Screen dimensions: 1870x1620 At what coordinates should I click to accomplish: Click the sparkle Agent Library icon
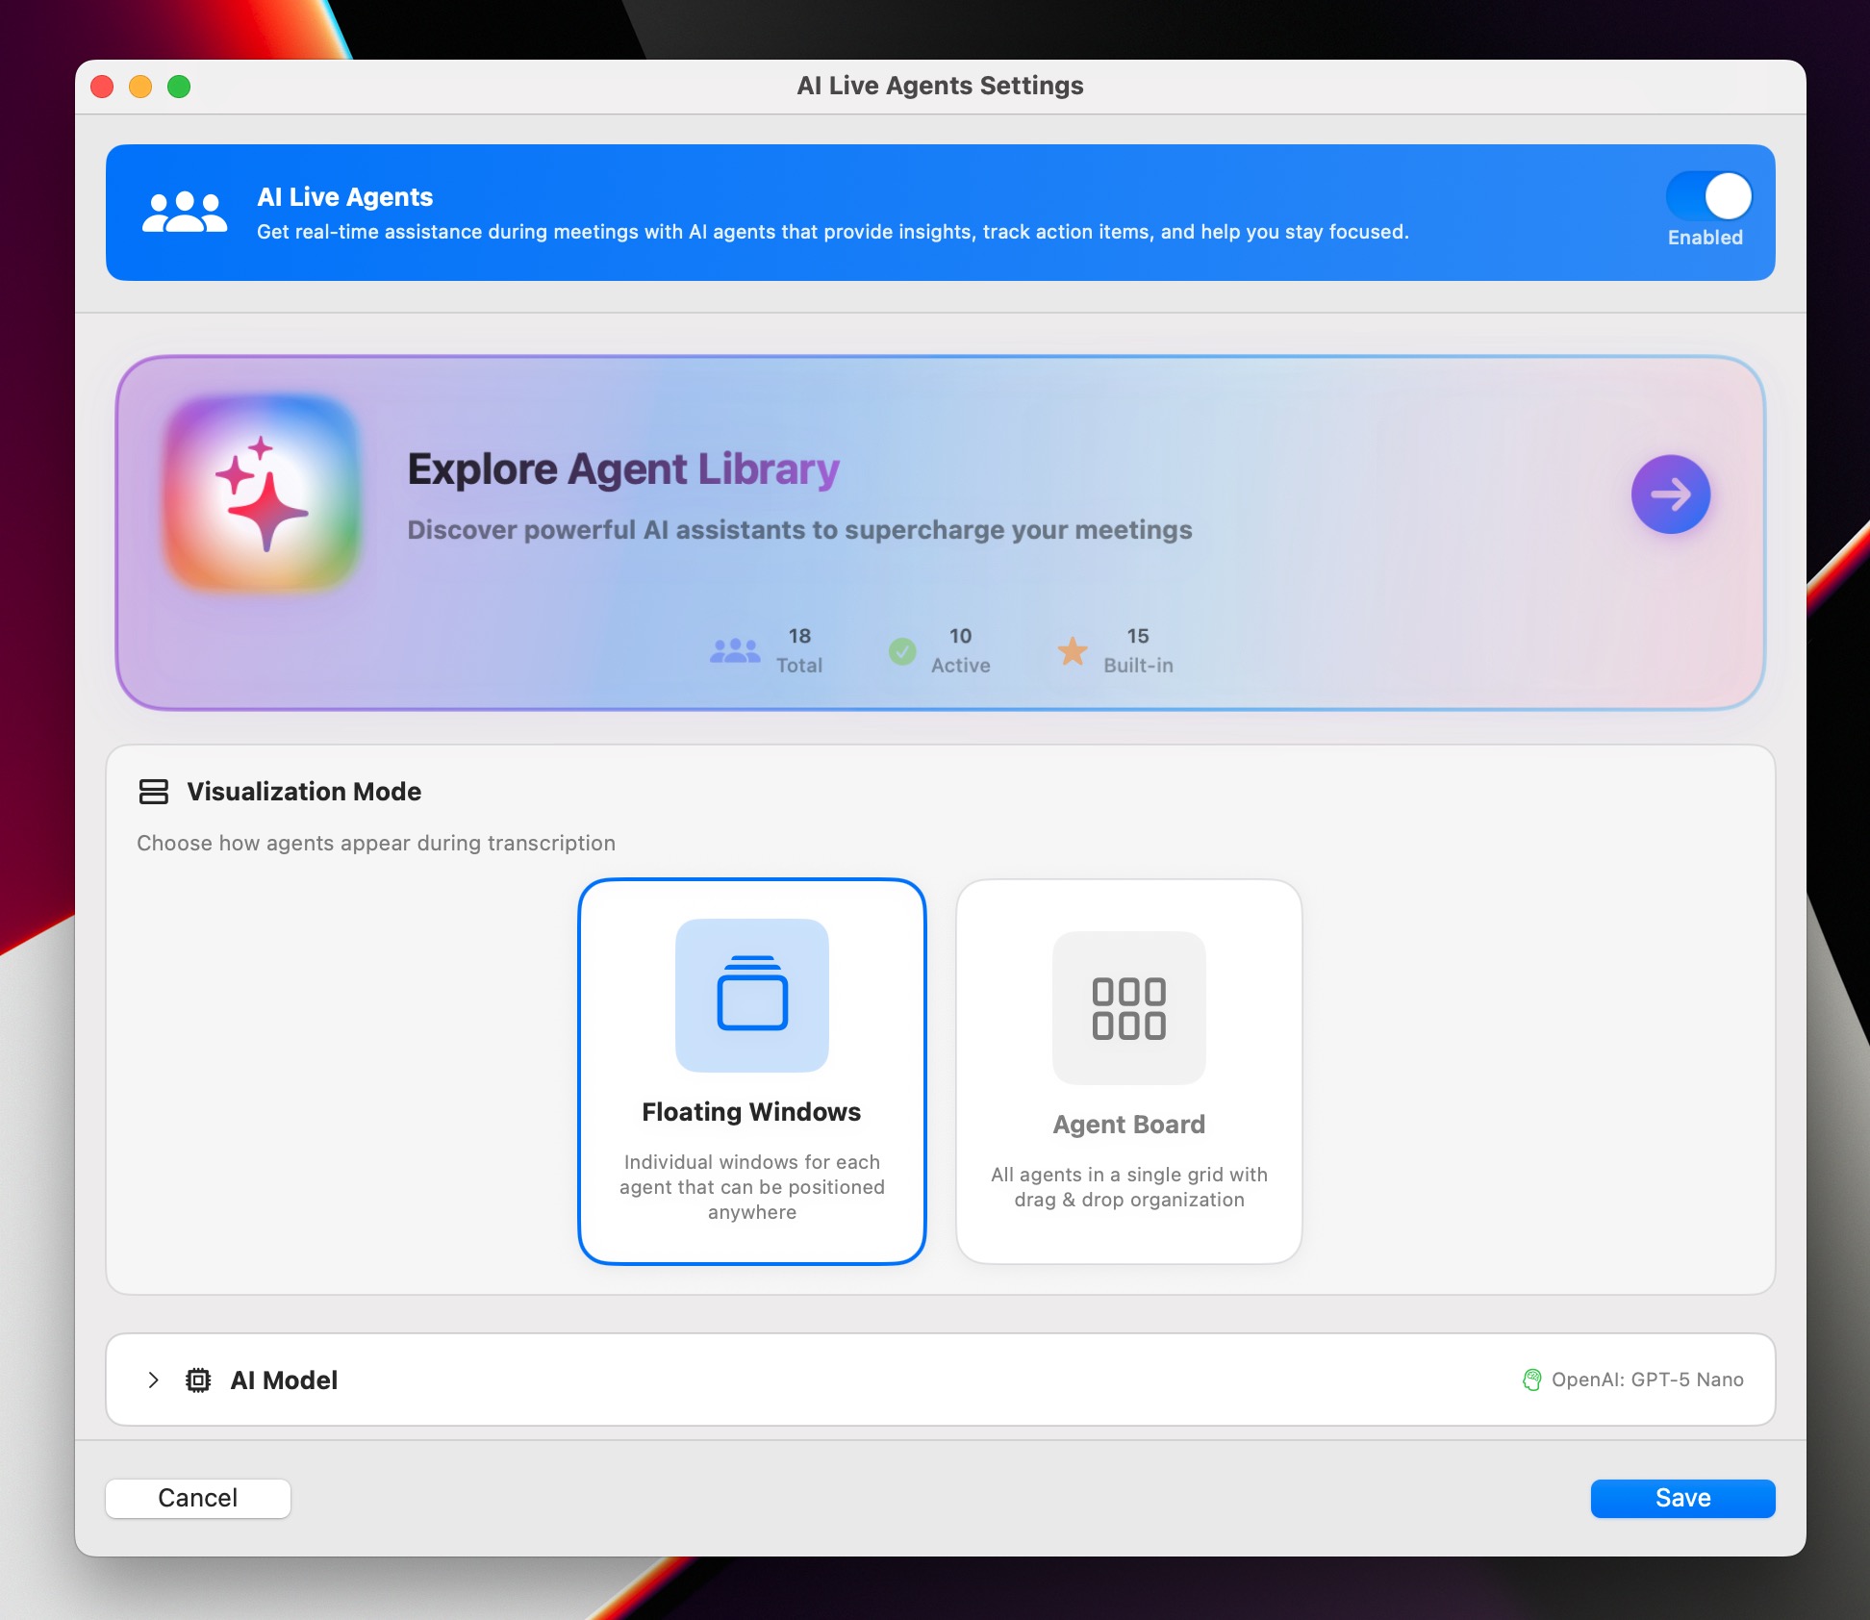tap(262, 494)
